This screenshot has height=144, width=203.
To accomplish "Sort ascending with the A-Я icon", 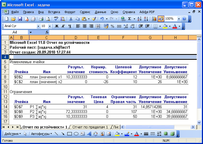I will point(139,19).
